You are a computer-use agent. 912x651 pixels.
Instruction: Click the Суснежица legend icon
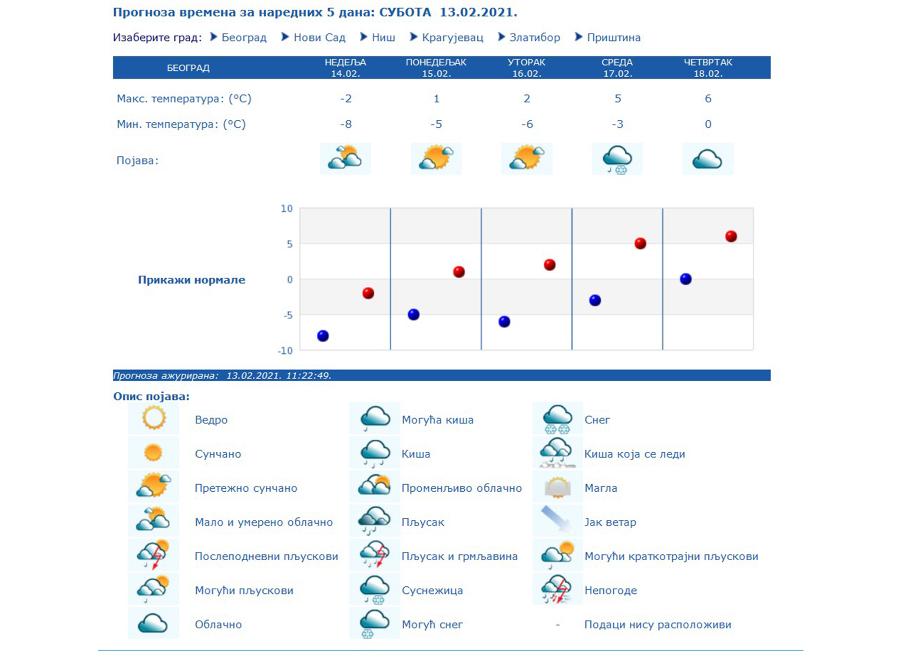[374, 589]
